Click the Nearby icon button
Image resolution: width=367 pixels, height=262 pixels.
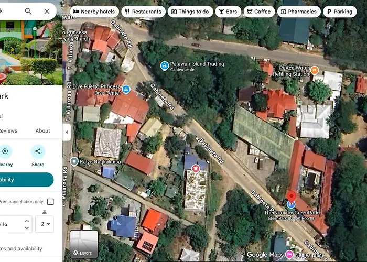pos(5,151)
